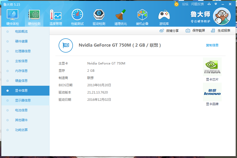Click the driver version 21.21.13.7620

point(97,92)
